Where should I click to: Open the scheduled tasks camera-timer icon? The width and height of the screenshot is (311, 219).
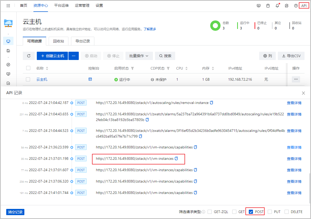[286, 5]
